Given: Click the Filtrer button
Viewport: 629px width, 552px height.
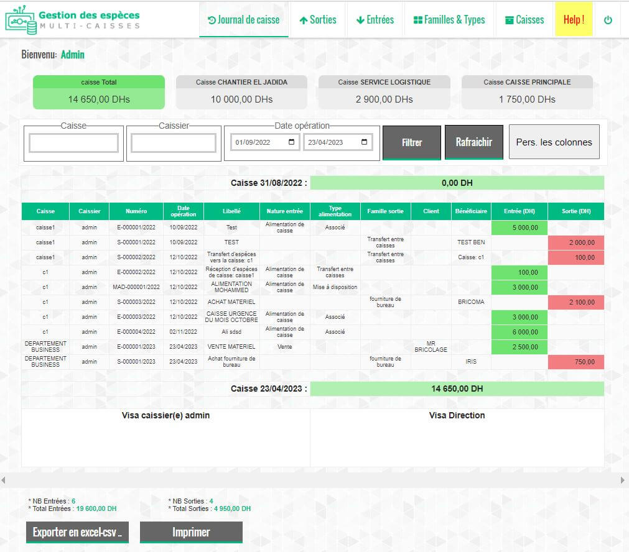Looking at the screenshot, I should 411,142.
